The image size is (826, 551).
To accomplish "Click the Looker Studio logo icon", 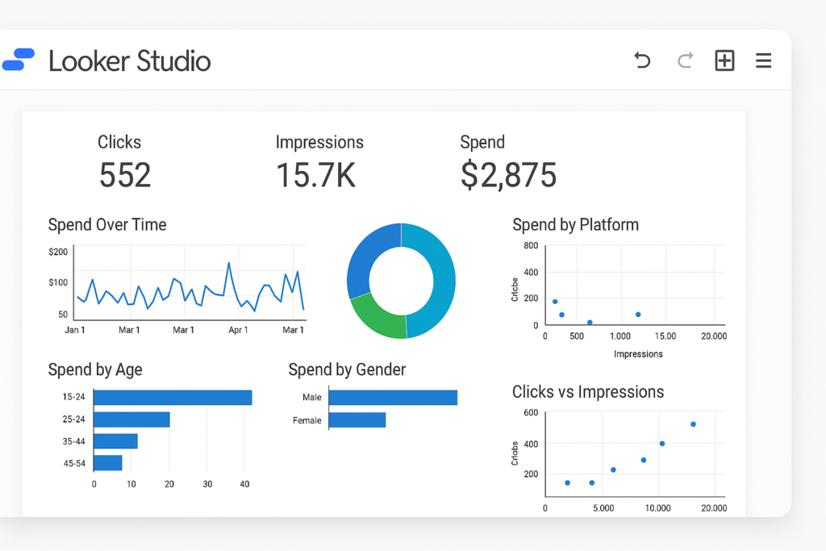I will click(x=19, y=60).
